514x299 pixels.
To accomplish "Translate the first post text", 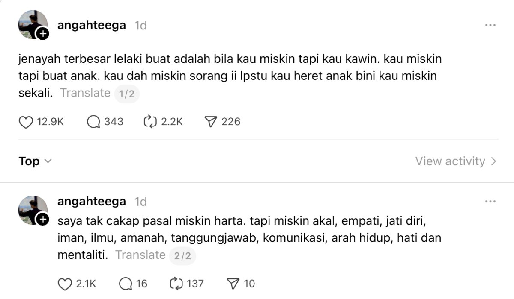I will click(85, 93).
